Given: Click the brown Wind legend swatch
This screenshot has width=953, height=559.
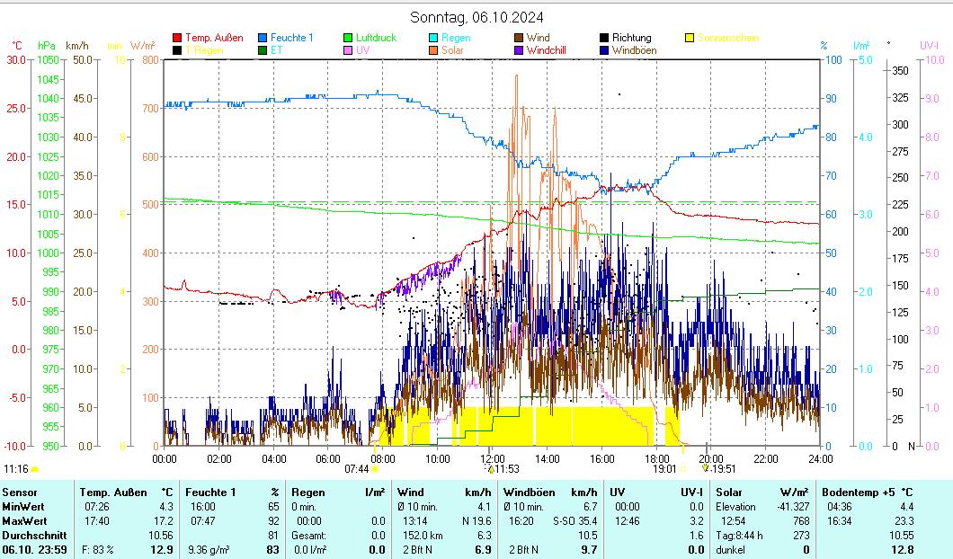Looking at the screenshot, I should (x=519, y=39).
